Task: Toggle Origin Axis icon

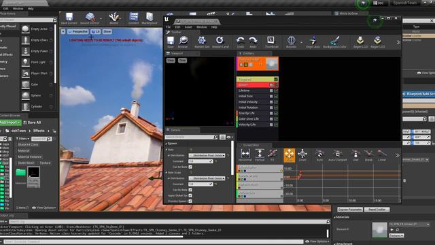Action: pyautogui.click(x=313, y=41)
